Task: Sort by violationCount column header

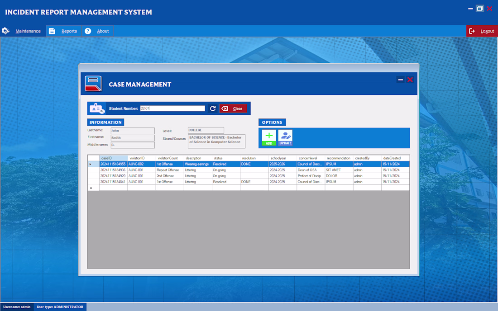Action: [170, 158]
